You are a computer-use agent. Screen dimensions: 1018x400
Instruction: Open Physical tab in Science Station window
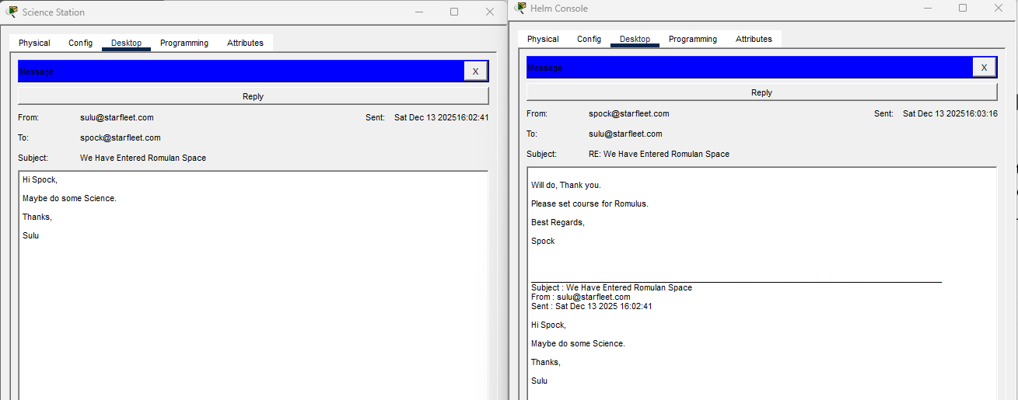(34, 43)
